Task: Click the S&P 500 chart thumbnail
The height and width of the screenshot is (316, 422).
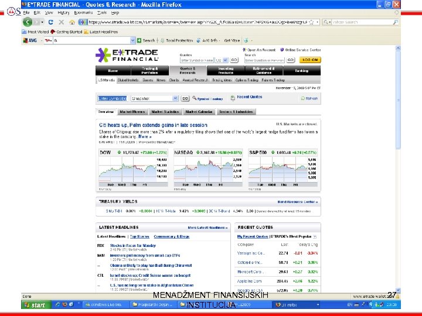Action: click(283, 171)
